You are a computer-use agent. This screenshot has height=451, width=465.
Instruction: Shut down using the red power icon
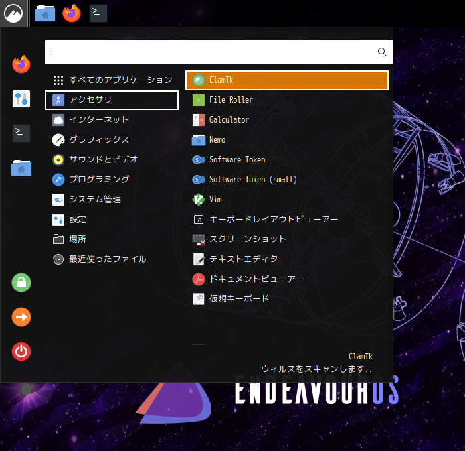21,352
